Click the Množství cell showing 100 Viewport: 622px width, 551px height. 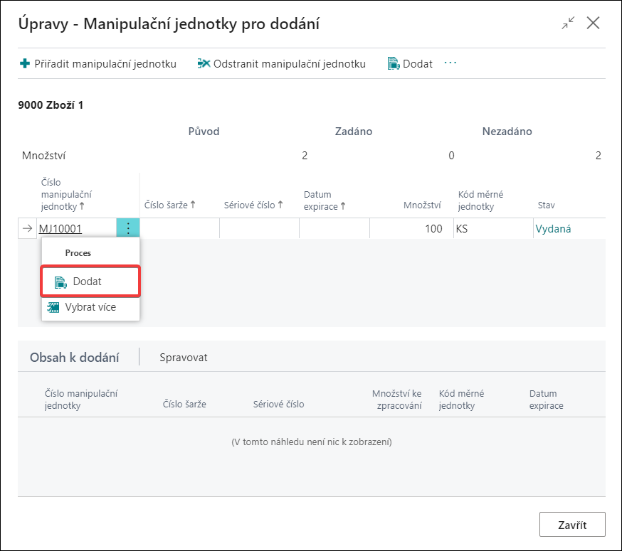[411, 228]
